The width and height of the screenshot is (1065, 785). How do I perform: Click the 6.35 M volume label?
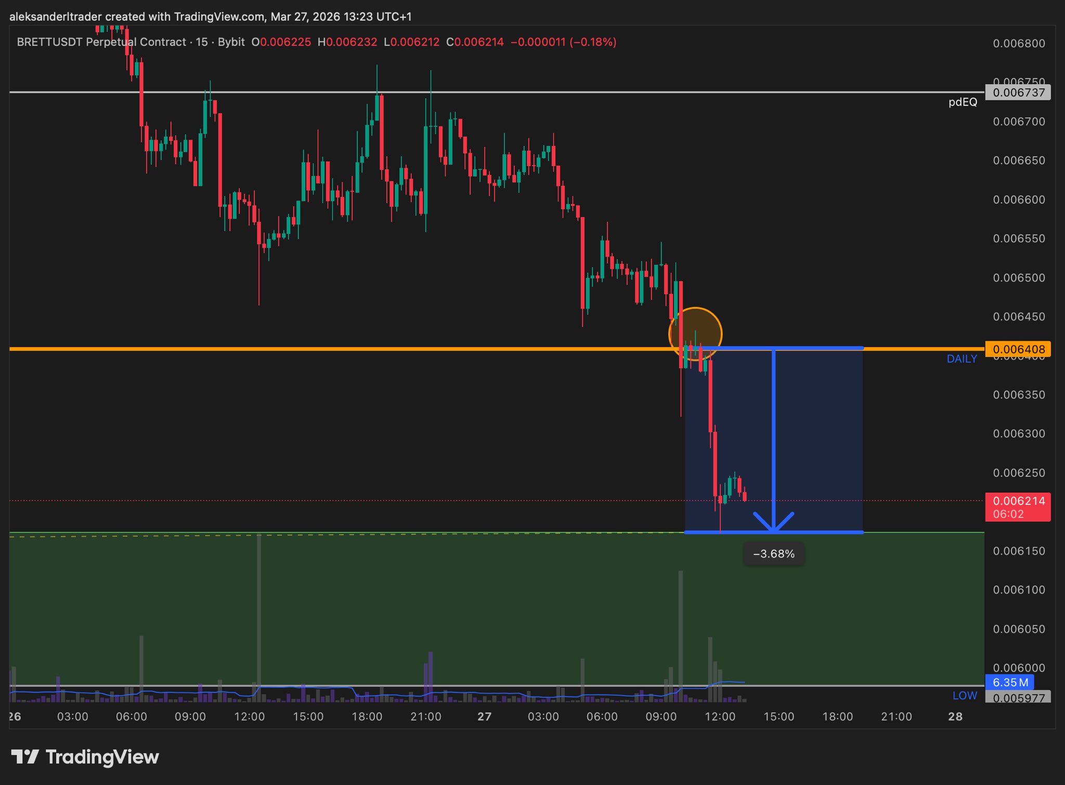click(x=1009, y=682)
